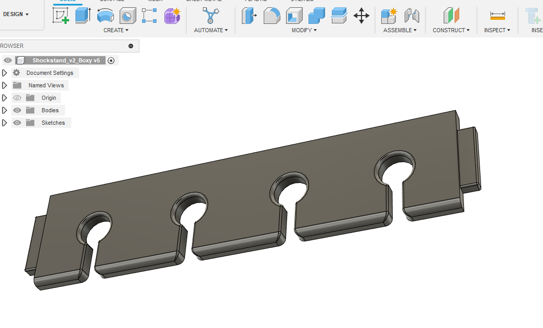Image resolution: width=543 pixels, height=328 pixels.
Task: Collapse the Browser panel
Action: pyautogui.click(x=131, y=46)
